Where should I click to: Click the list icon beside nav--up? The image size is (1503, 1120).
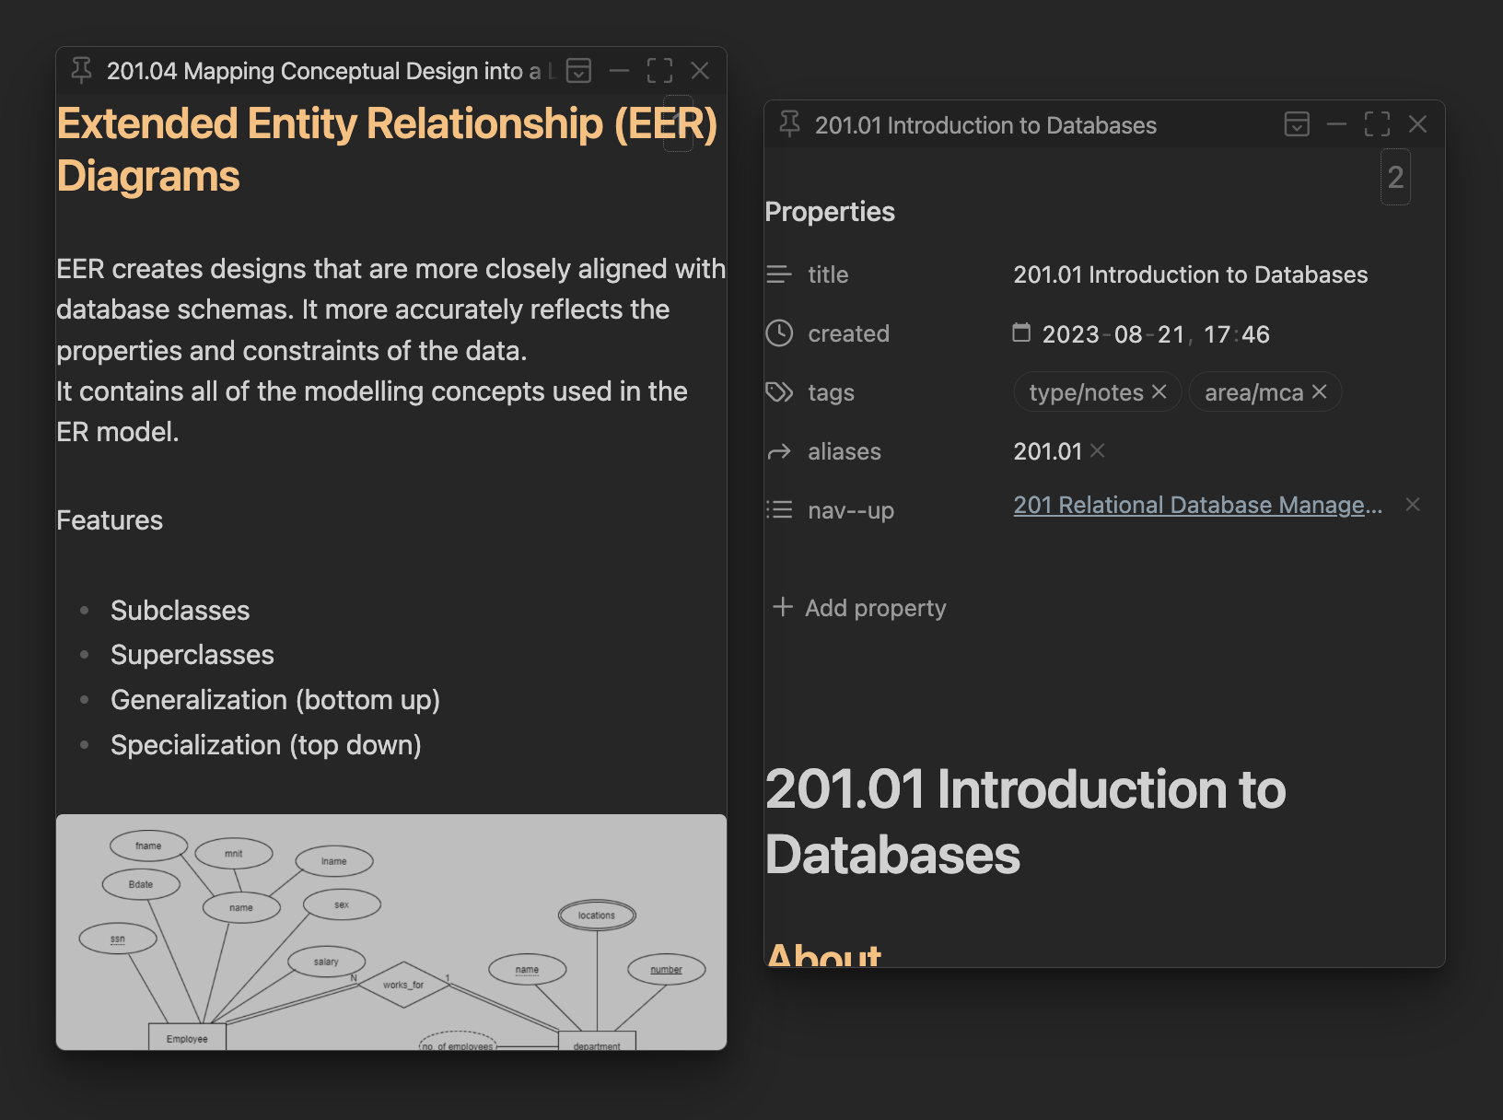(x=779, y=510)
